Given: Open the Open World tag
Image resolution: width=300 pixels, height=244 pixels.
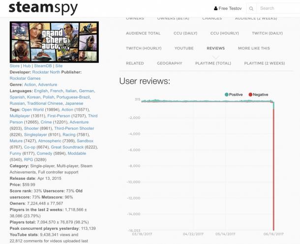Looking at the screenshot, I should (x=32, y=110).
